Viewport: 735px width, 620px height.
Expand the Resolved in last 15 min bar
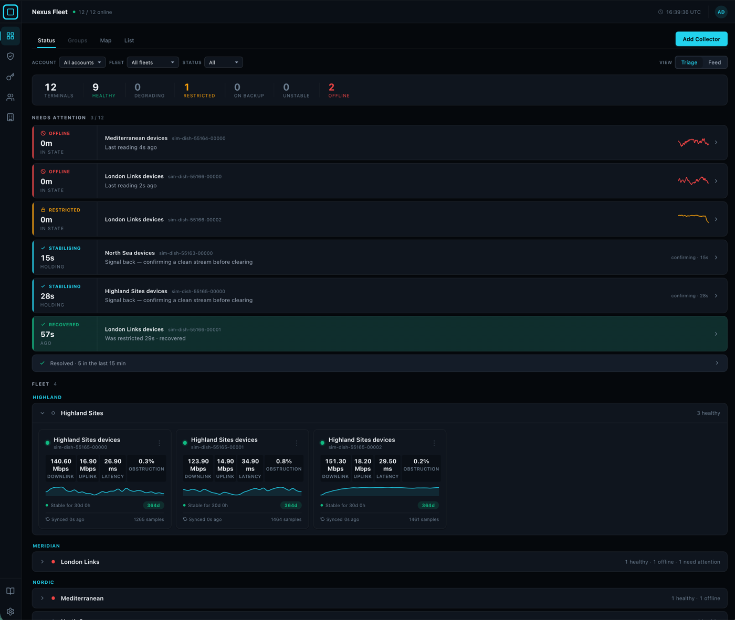click(x=380, y=363)
